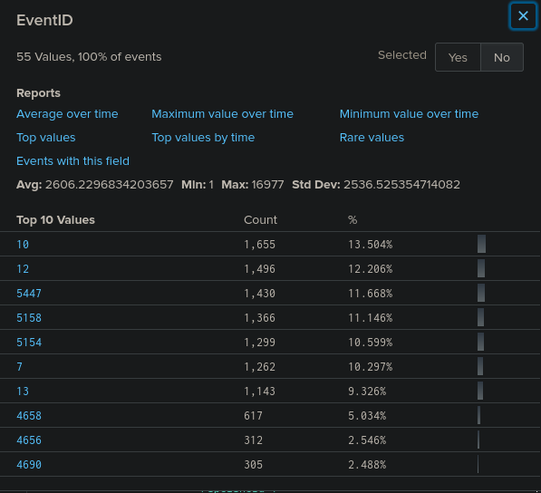541x493 pixels.
Task: Filter by EventID value 4690
Action: [29, 465]
